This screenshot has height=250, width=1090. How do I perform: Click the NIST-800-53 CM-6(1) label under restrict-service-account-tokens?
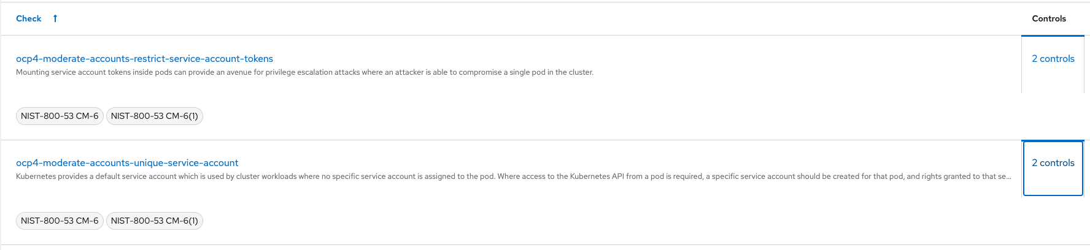coord(154,116)
